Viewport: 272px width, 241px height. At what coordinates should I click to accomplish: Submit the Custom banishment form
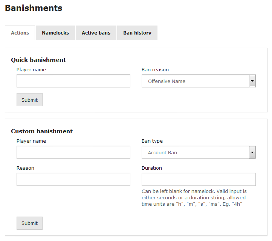[x=29, y=223]
